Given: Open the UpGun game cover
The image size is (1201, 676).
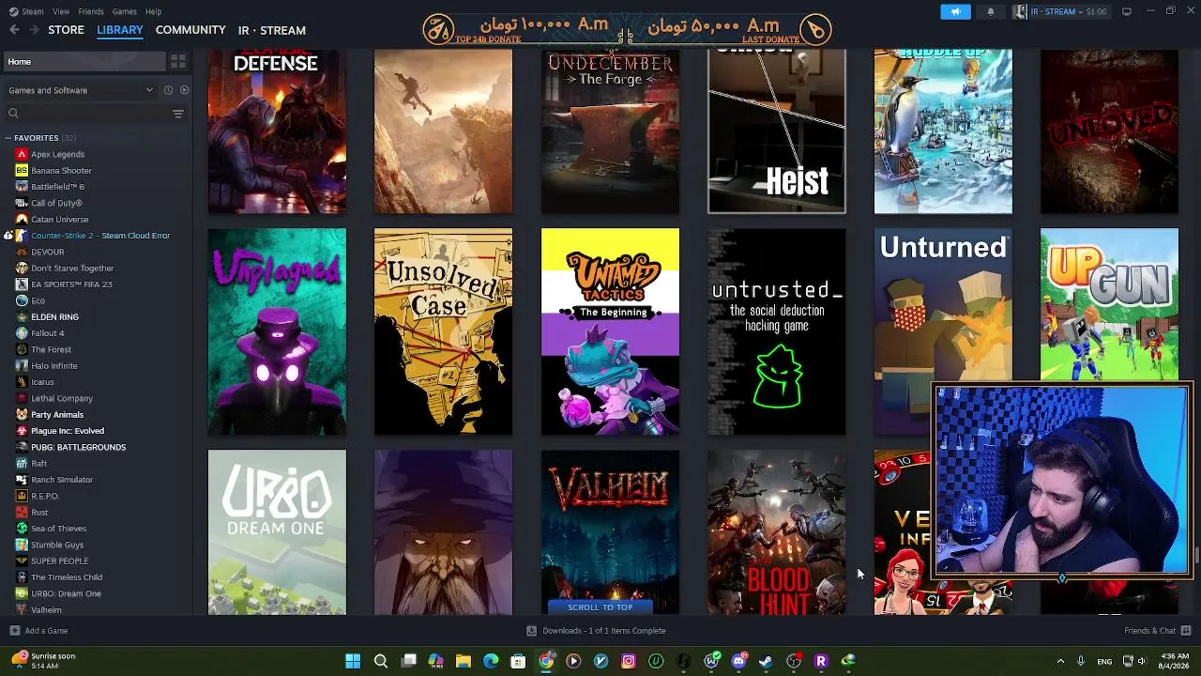Looking at the screenshot, I should click(1109, 305).
